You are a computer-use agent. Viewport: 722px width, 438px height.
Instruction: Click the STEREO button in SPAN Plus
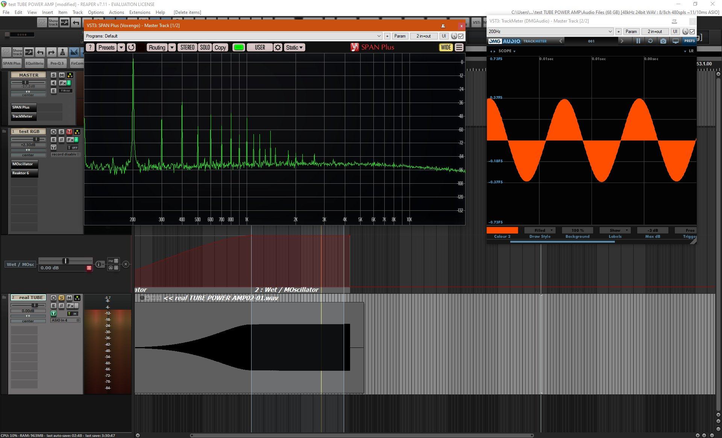(187, 47)
